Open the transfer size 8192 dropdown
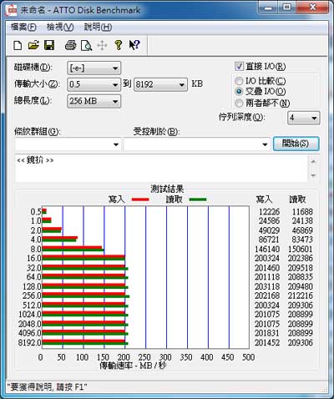 click(160, 84)
